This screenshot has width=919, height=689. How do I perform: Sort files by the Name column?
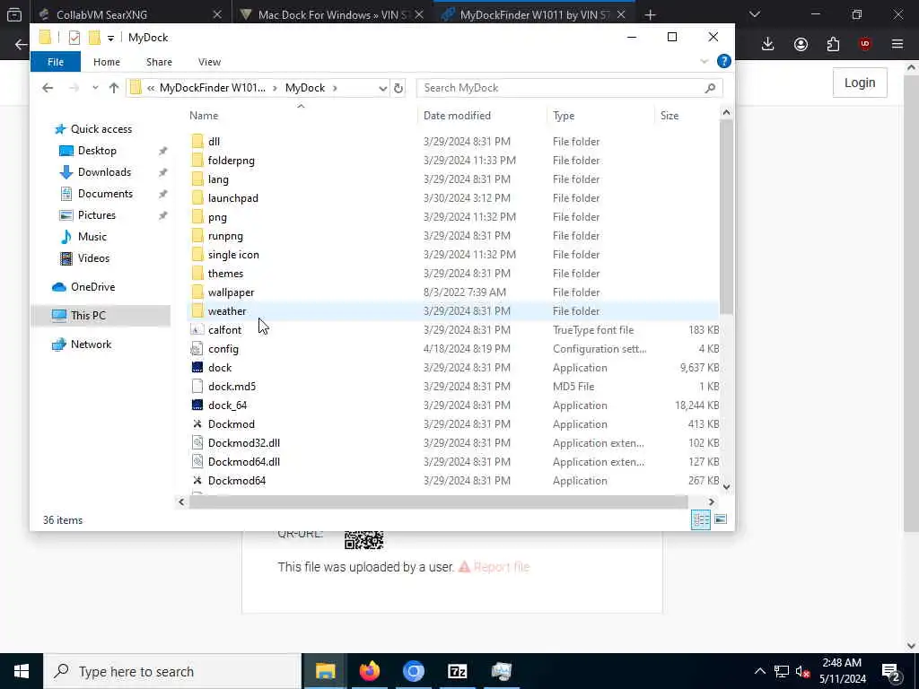click(204, 116)
